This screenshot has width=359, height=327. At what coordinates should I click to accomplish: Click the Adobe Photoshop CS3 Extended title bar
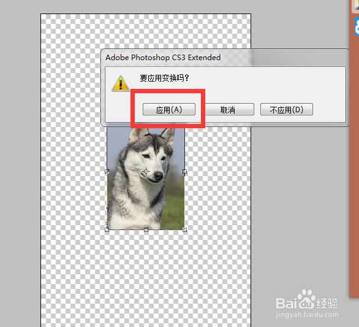[224, 57]
